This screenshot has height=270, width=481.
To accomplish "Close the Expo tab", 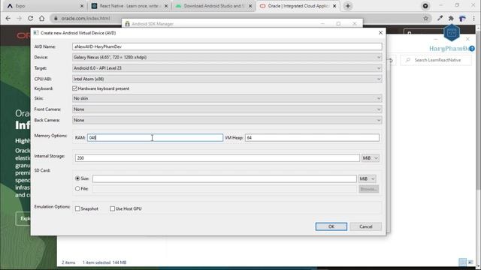I will pyautogui.click(x=82, y=6).
